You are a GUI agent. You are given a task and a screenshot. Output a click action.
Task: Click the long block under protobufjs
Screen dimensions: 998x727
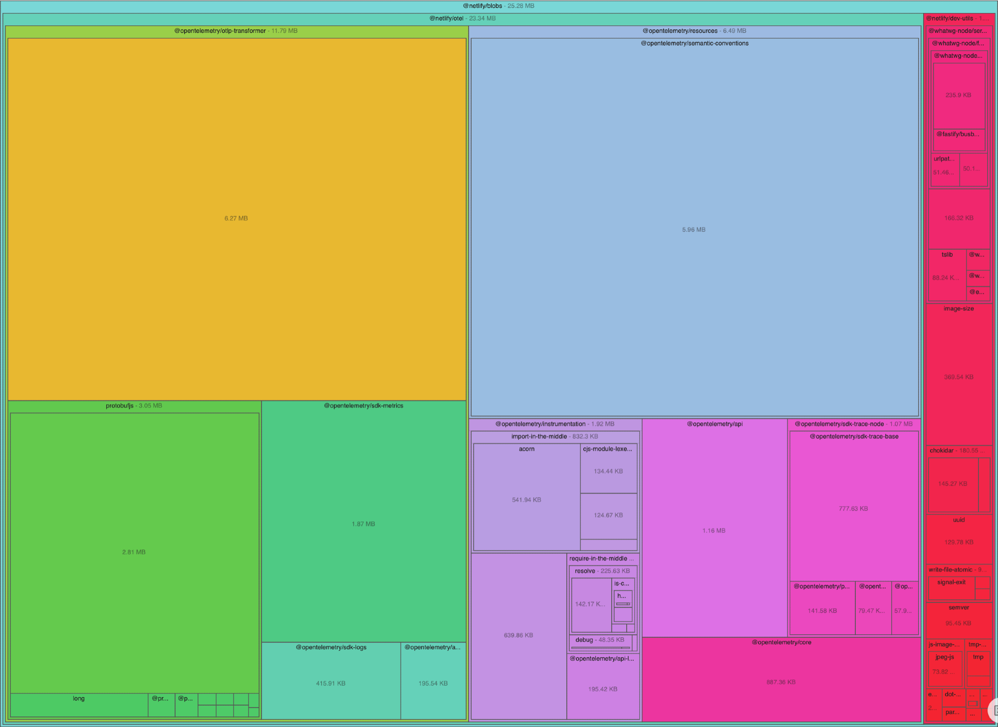point(79,705)
